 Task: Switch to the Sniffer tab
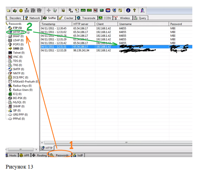[x=50, y=18]
